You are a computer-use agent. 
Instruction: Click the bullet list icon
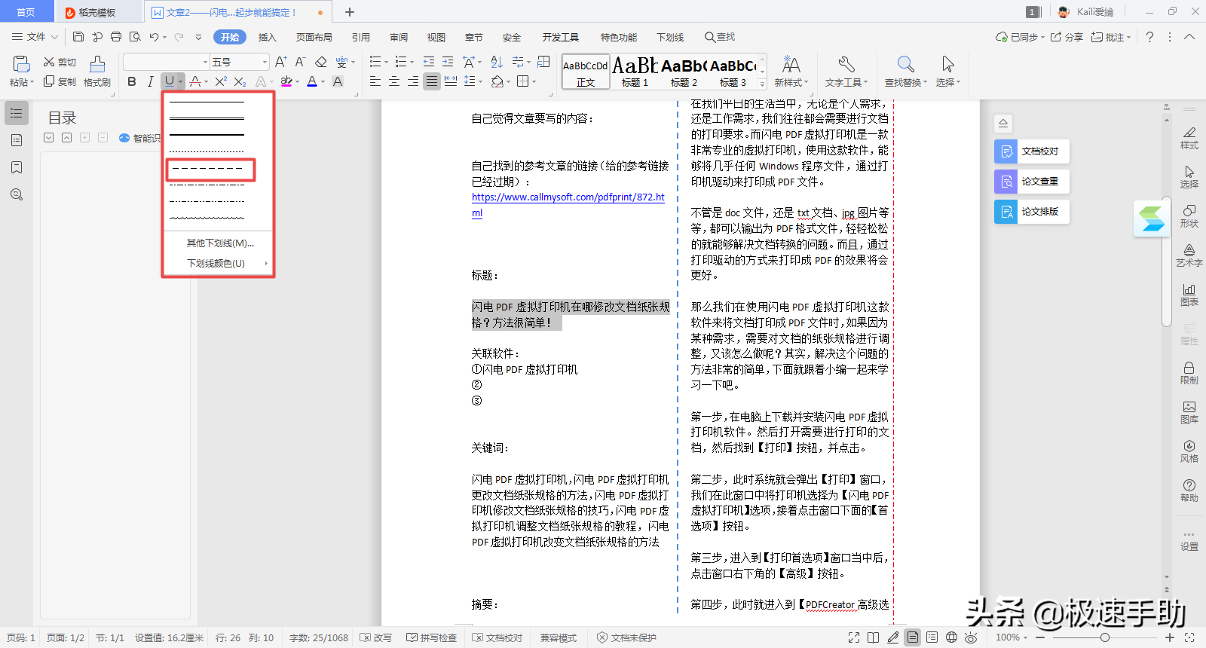[x=375, y=62]
